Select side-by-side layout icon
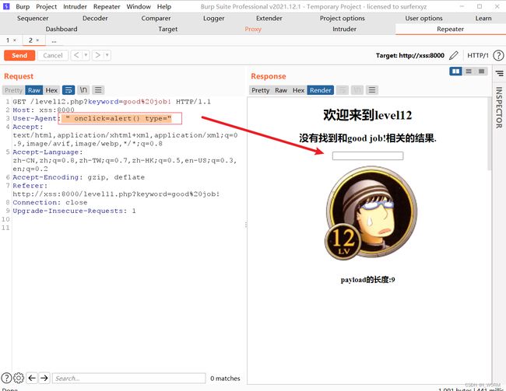506x391 pixels. [x=455, y=72]
